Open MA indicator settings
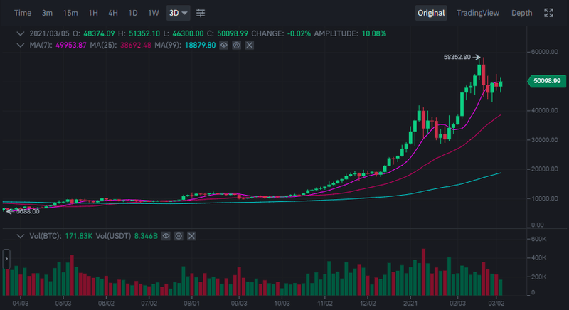 pos(236,45)
